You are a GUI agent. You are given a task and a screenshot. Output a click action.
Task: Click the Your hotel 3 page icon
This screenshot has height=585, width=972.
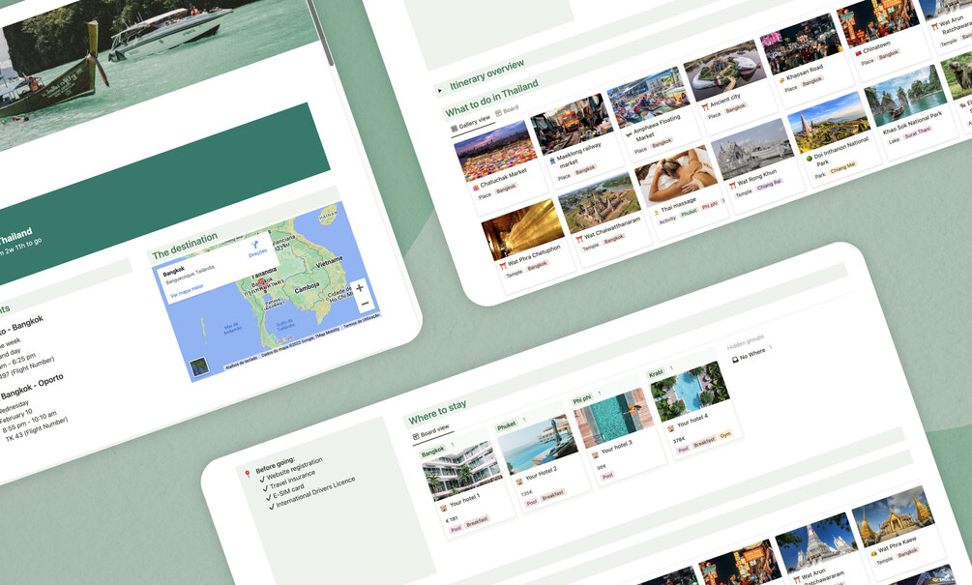(596, 454)
